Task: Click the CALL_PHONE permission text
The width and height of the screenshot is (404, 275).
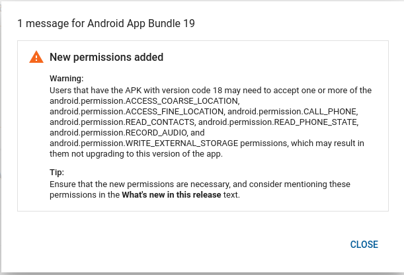Action: (291, 111)
